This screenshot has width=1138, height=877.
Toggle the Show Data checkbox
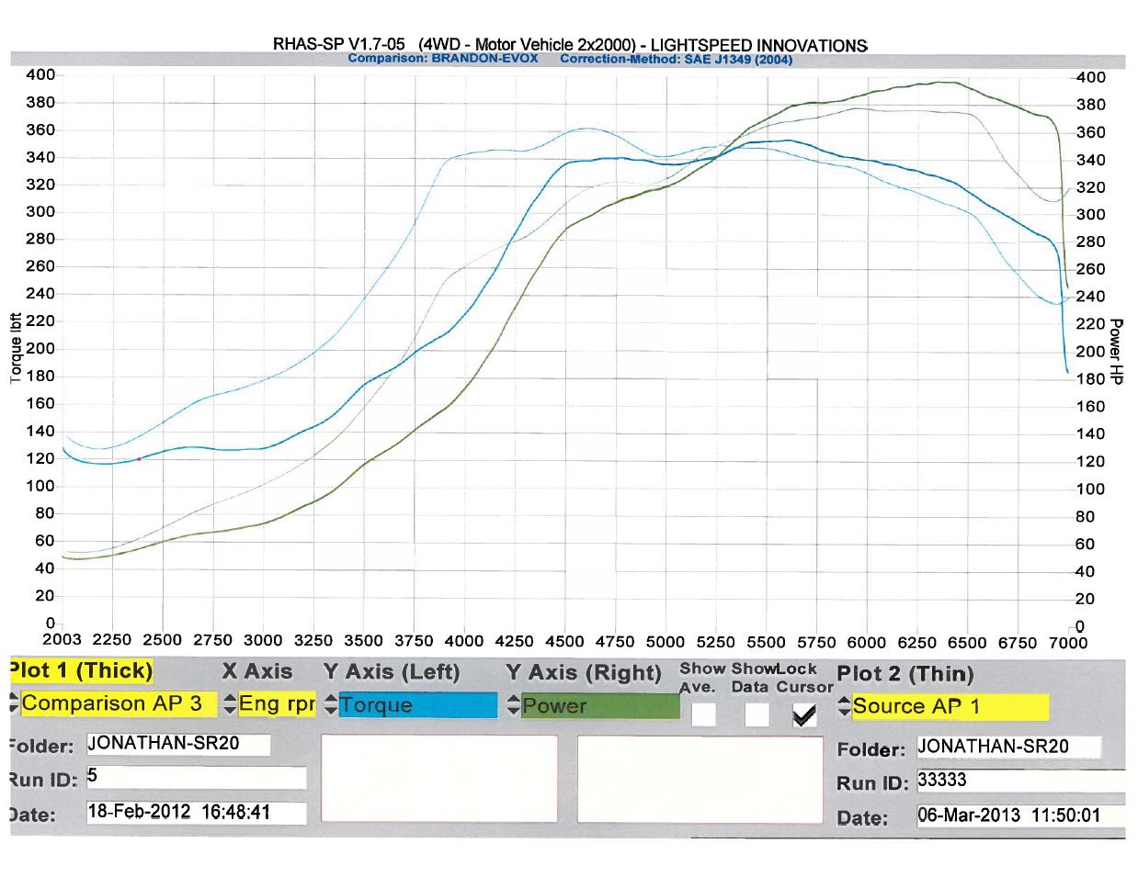(x=757, y=714)
